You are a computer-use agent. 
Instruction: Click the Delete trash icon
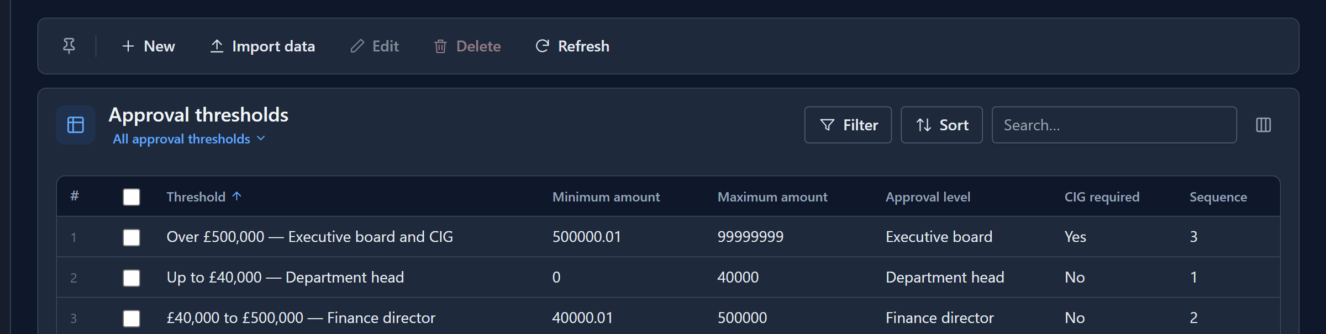pyautogui.click(x=440, y=46)
